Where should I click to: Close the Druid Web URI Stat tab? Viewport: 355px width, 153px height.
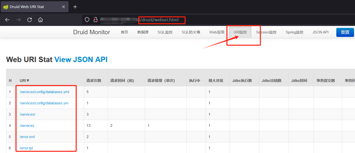point(64,7)
